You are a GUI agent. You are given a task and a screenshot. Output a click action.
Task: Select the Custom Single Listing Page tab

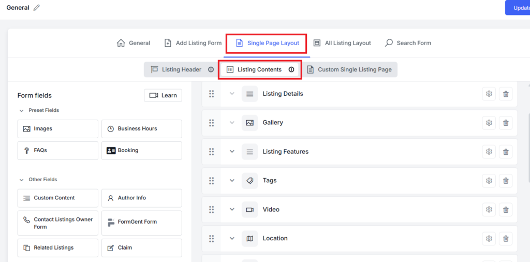tap(349, 69)
